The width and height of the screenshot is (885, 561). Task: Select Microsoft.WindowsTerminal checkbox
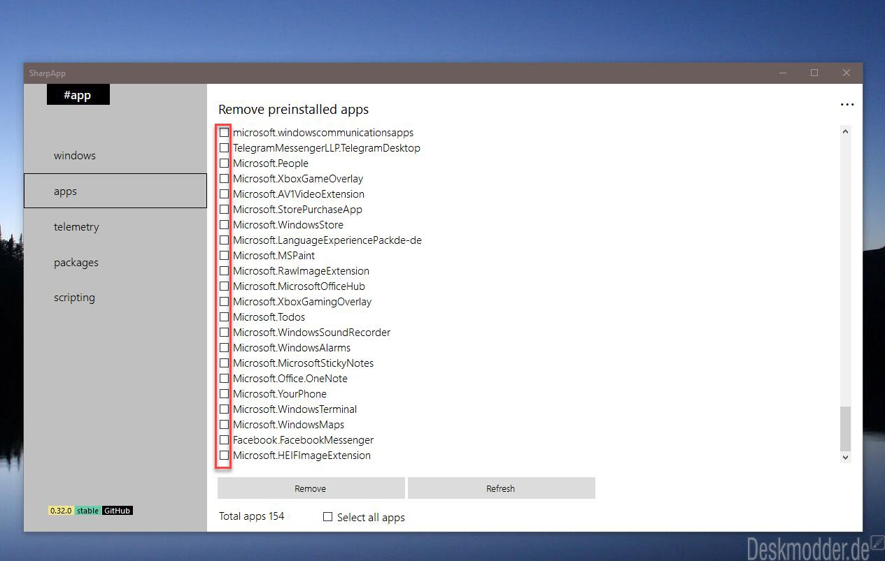point(224,409)
